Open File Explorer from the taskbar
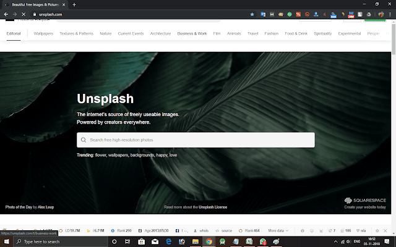The height and width of the screenshot is (247, 396). [196, 241]
